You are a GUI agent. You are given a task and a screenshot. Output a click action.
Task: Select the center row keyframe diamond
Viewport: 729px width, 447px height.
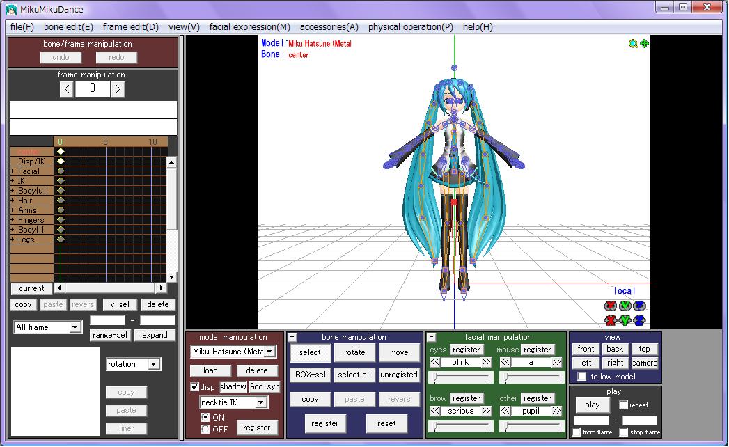coord(61,152)
